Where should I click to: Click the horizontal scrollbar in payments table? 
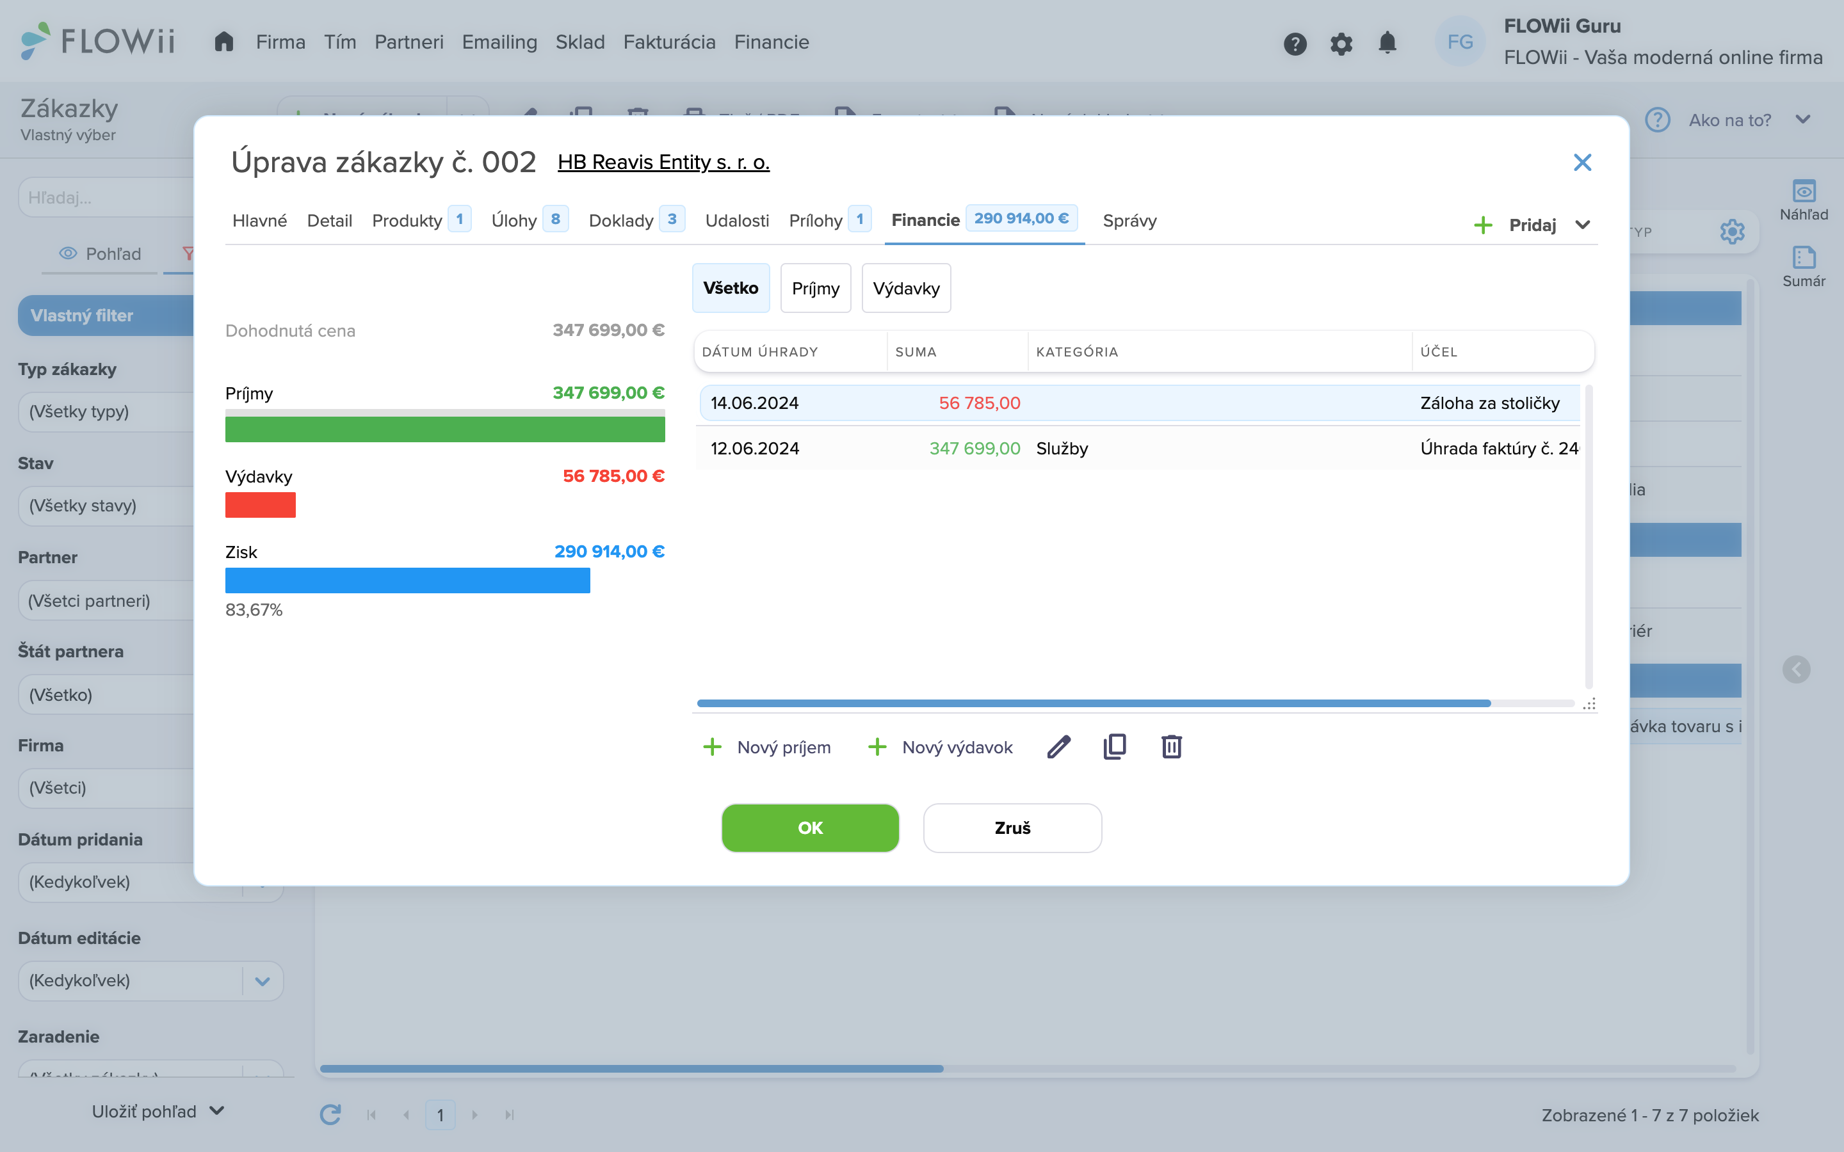tap(1094, 703)
